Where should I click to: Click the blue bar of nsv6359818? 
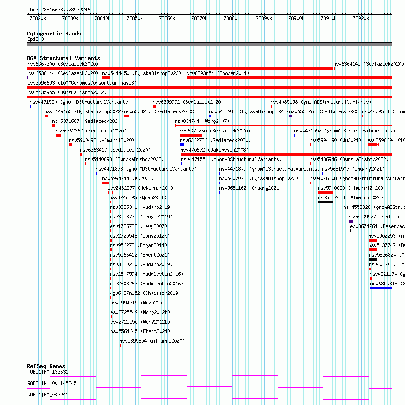(x=381, y=288)
